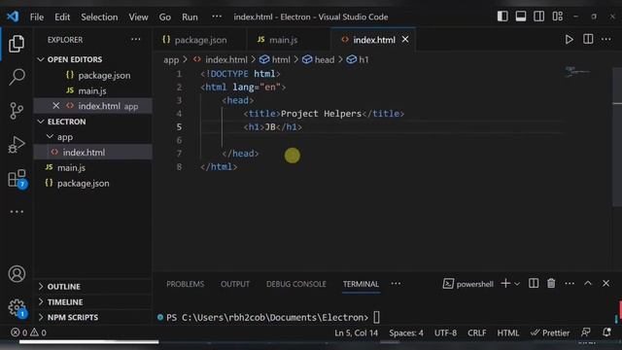Open the feedback status bar icon
Viewport: 622px width, 350px height.
tap(585, 332)
